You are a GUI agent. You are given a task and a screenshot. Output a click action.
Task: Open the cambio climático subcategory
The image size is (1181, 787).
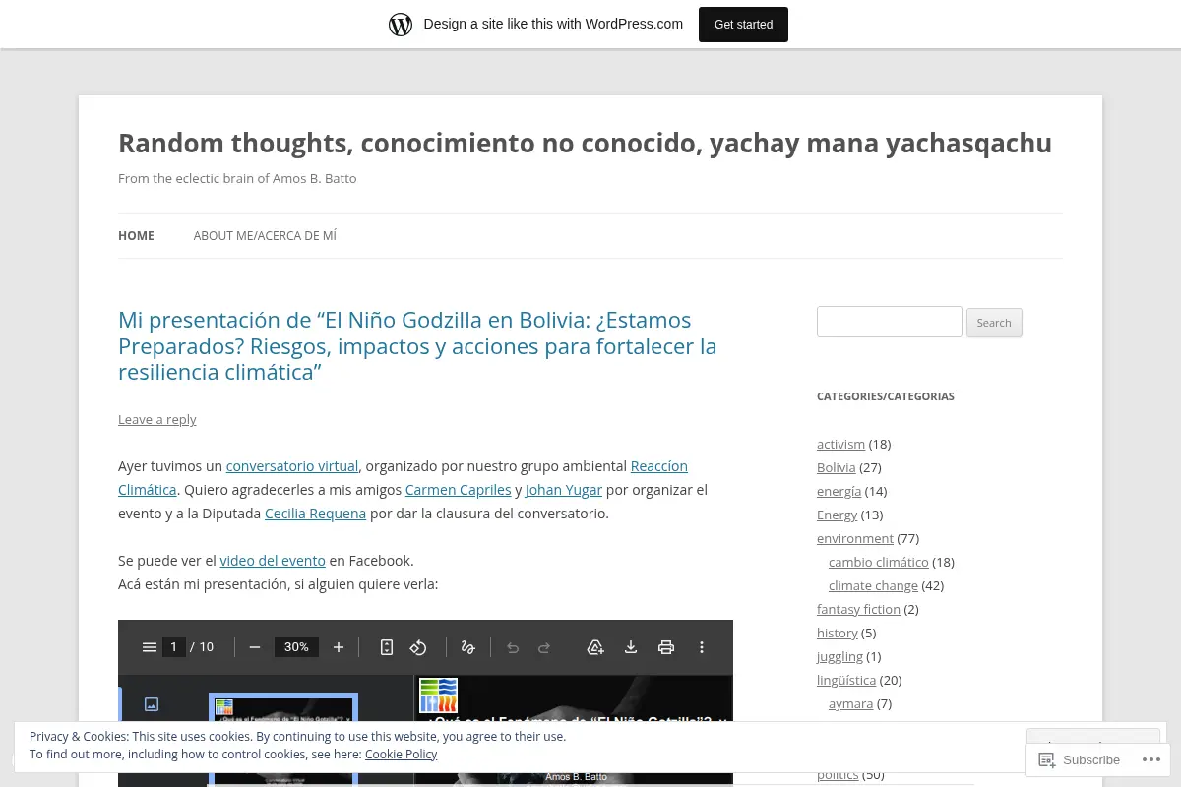pos(878,562)
